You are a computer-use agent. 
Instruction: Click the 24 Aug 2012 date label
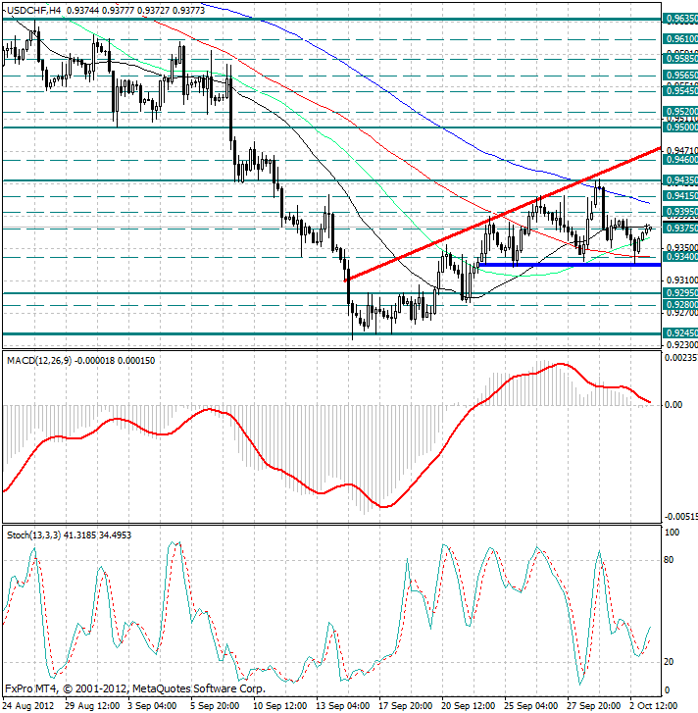[28, 706]
